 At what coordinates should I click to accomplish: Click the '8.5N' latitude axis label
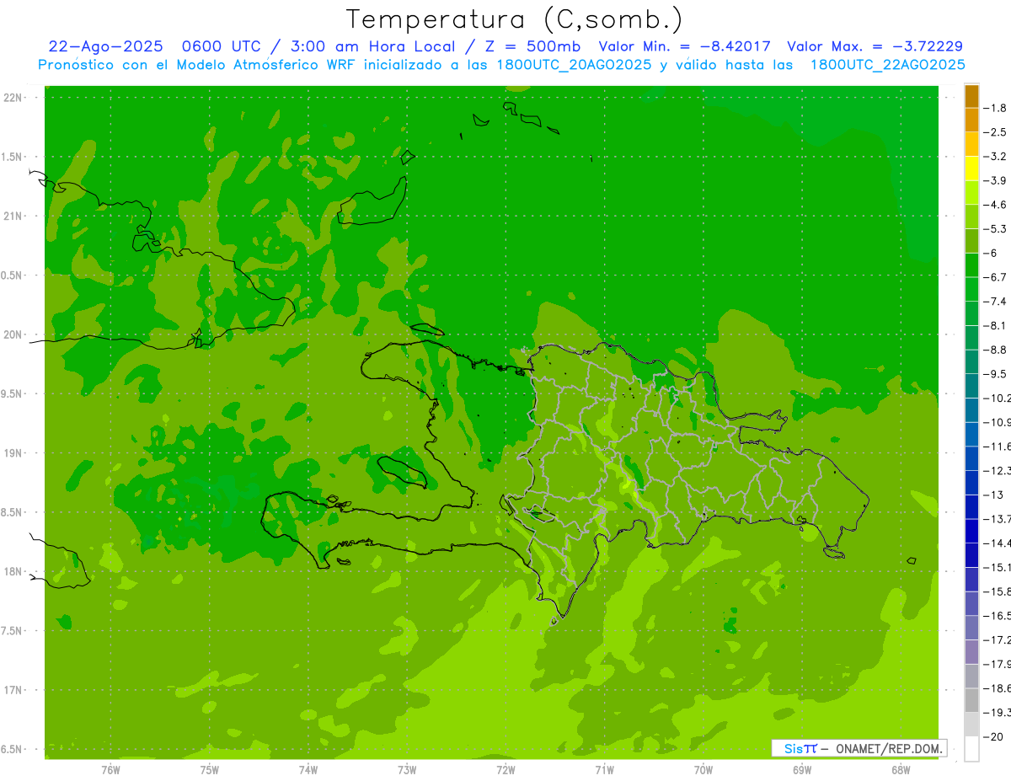coord(12,512)
